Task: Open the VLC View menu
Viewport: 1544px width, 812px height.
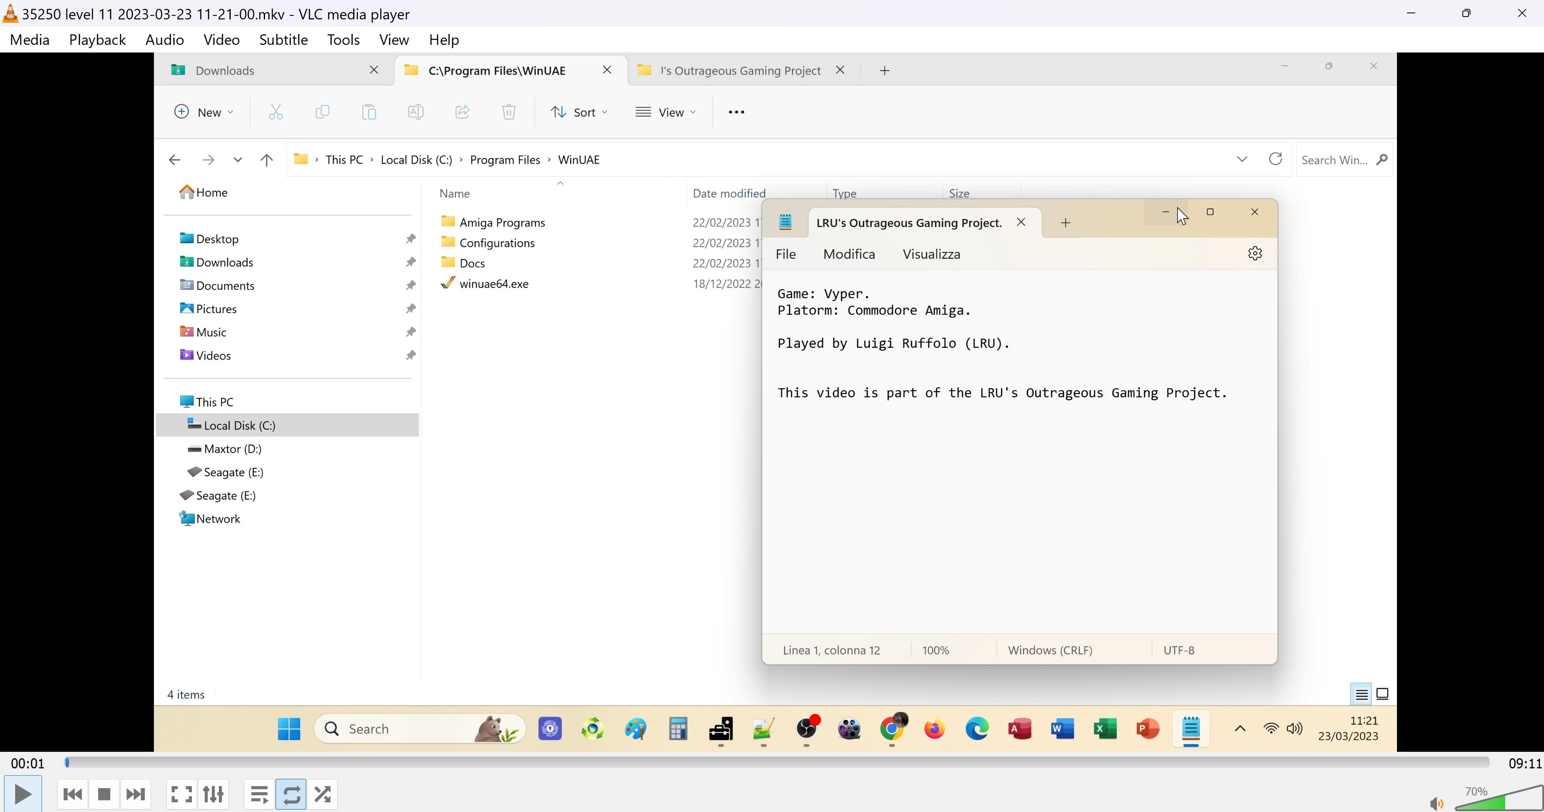Action: (394, 40)
